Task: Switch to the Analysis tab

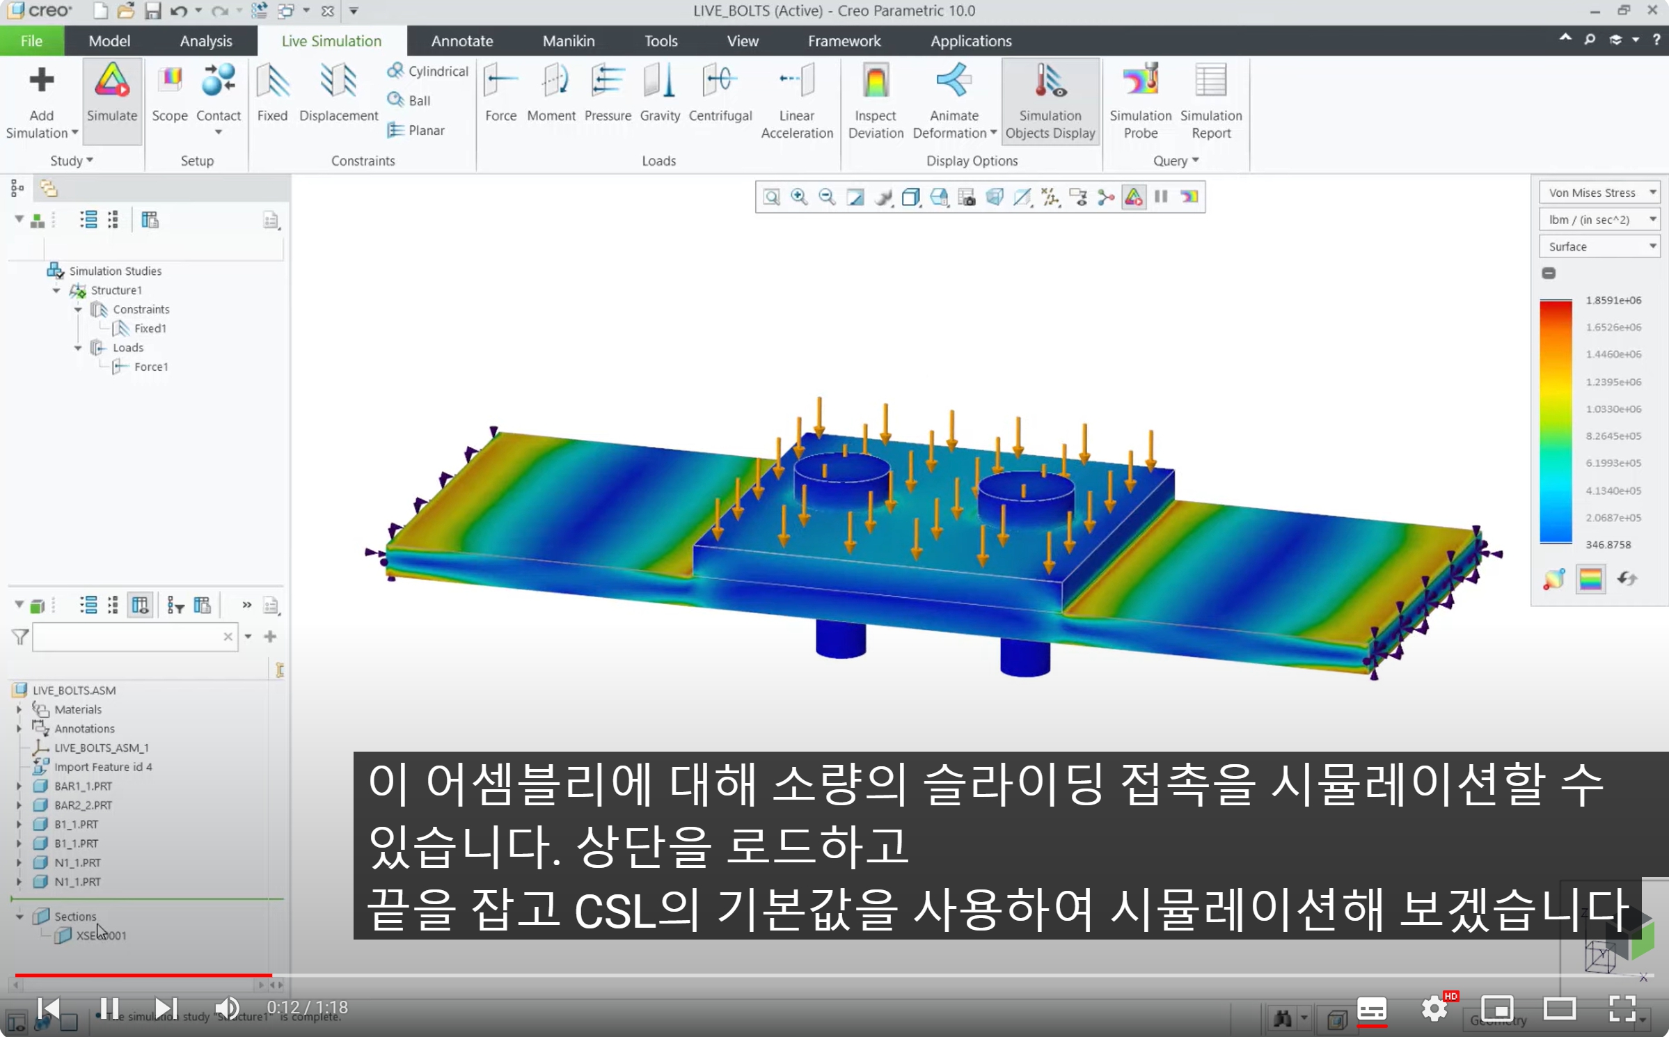Action: point(206,41)
